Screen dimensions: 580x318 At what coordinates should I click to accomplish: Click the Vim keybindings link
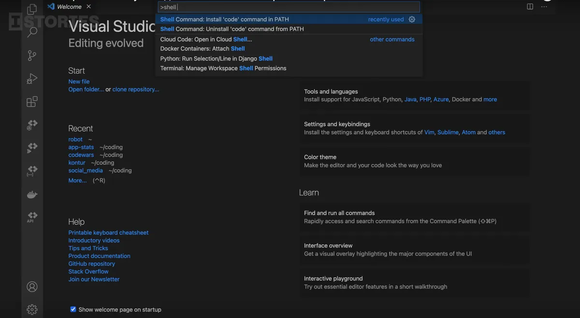coord(429,132)
